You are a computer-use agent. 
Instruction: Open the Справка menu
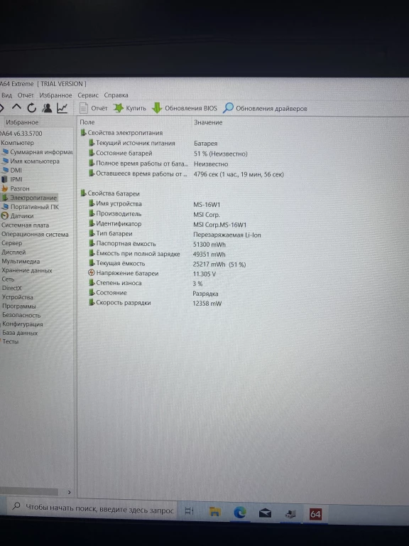pos(116,95)
